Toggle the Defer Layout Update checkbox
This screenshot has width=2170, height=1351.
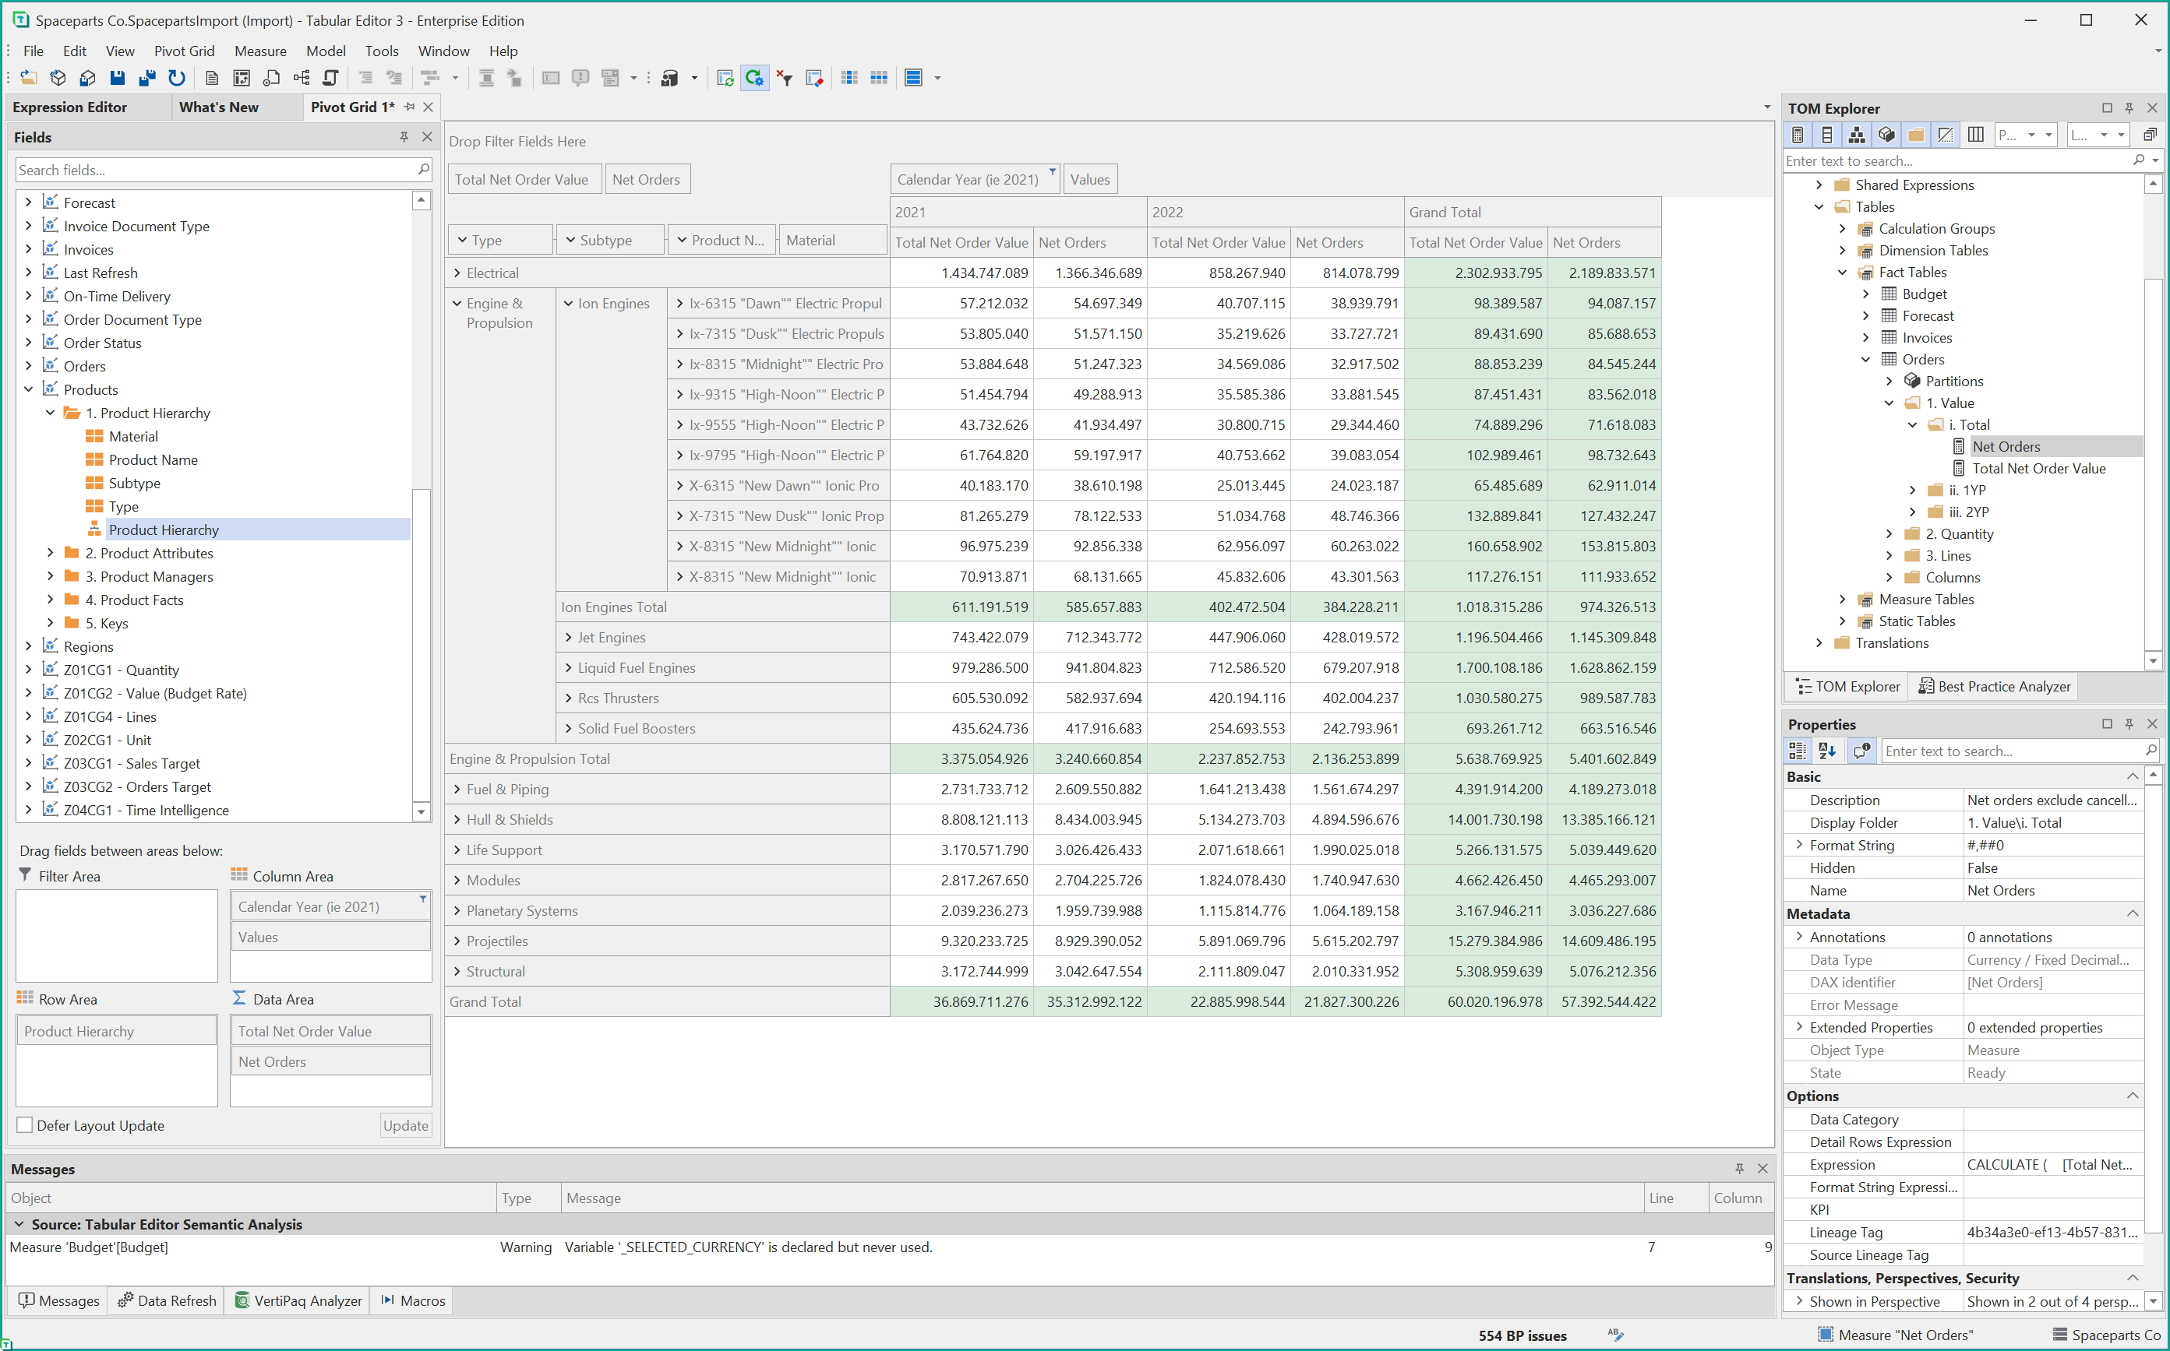point(25,1125)
